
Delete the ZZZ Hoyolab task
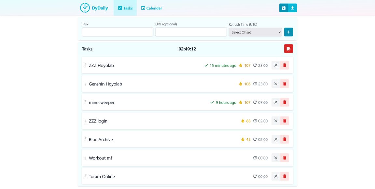coord(285,65)
